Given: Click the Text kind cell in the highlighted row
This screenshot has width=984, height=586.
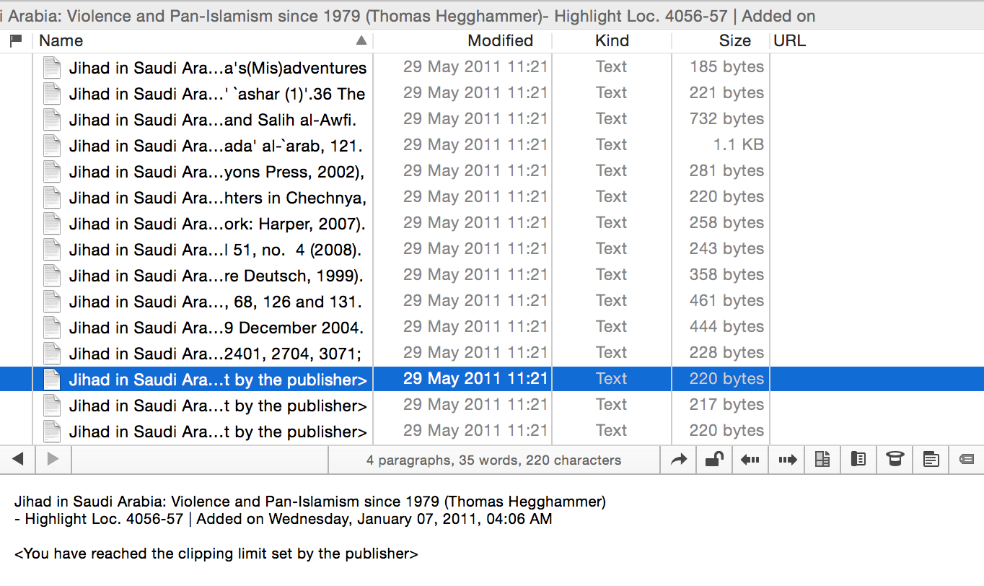Looking at the screenshot, I should pyautogui.click(x=611, y=379).
